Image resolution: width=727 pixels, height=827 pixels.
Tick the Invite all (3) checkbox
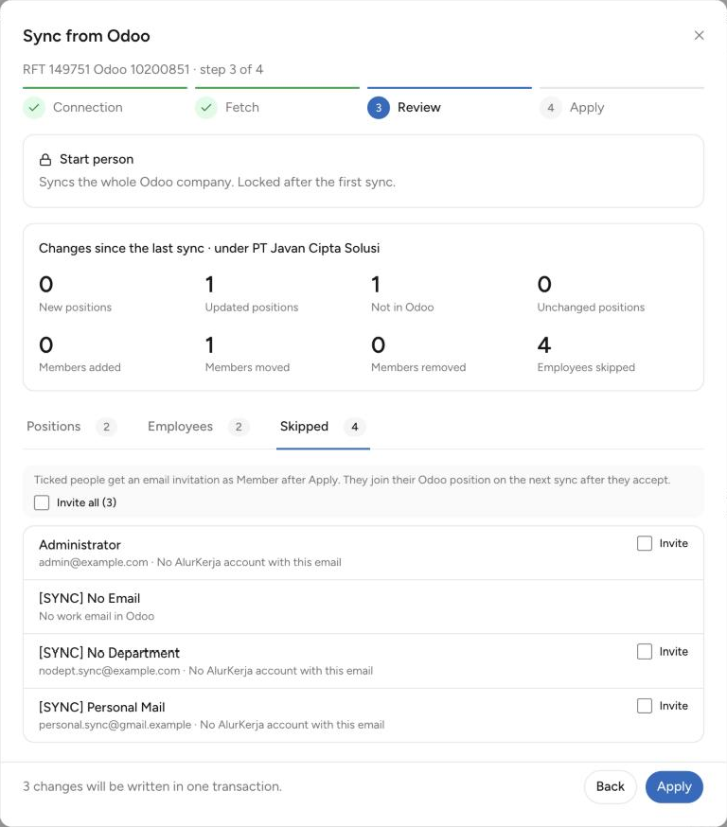click(x=42, y=502)
